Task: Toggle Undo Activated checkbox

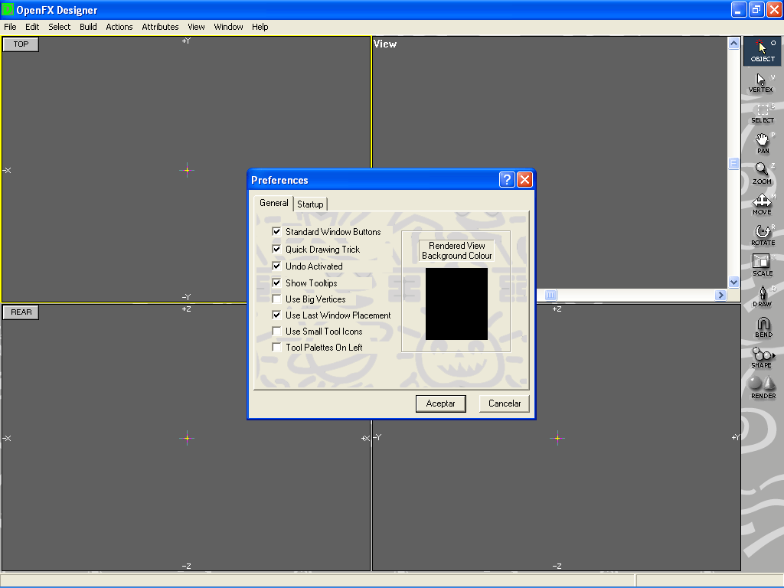Action: click(x=276, y=266)
